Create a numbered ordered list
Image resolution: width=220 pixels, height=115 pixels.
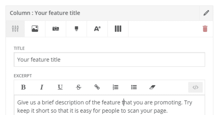[115, 87]
